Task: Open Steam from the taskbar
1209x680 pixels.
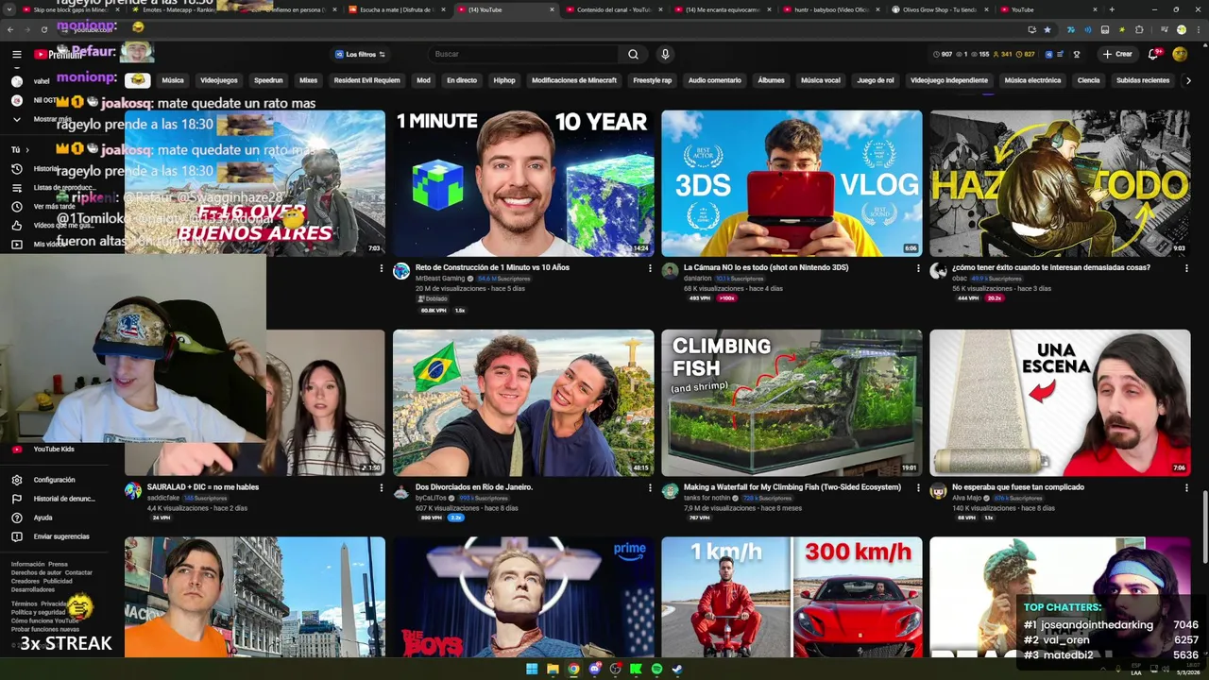Action: [677, 670]
